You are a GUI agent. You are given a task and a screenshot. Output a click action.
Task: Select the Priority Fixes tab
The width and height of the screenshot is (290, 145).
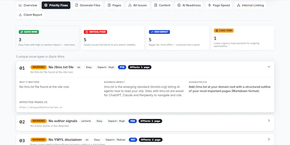[56, 5]
